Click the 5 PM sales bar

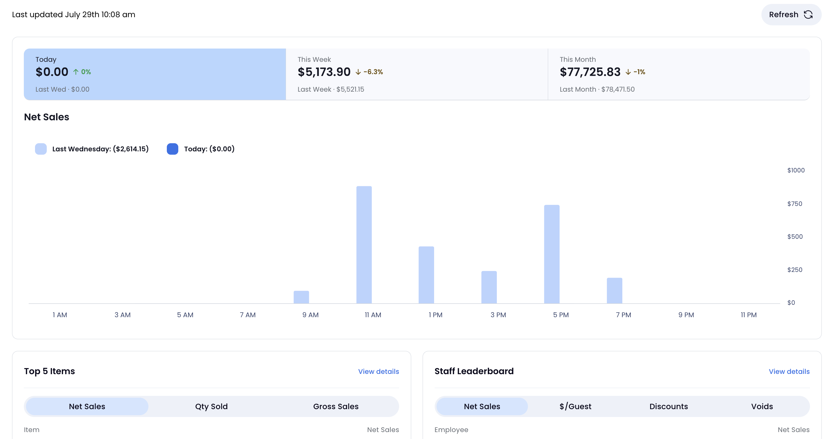tap(552, 254)
